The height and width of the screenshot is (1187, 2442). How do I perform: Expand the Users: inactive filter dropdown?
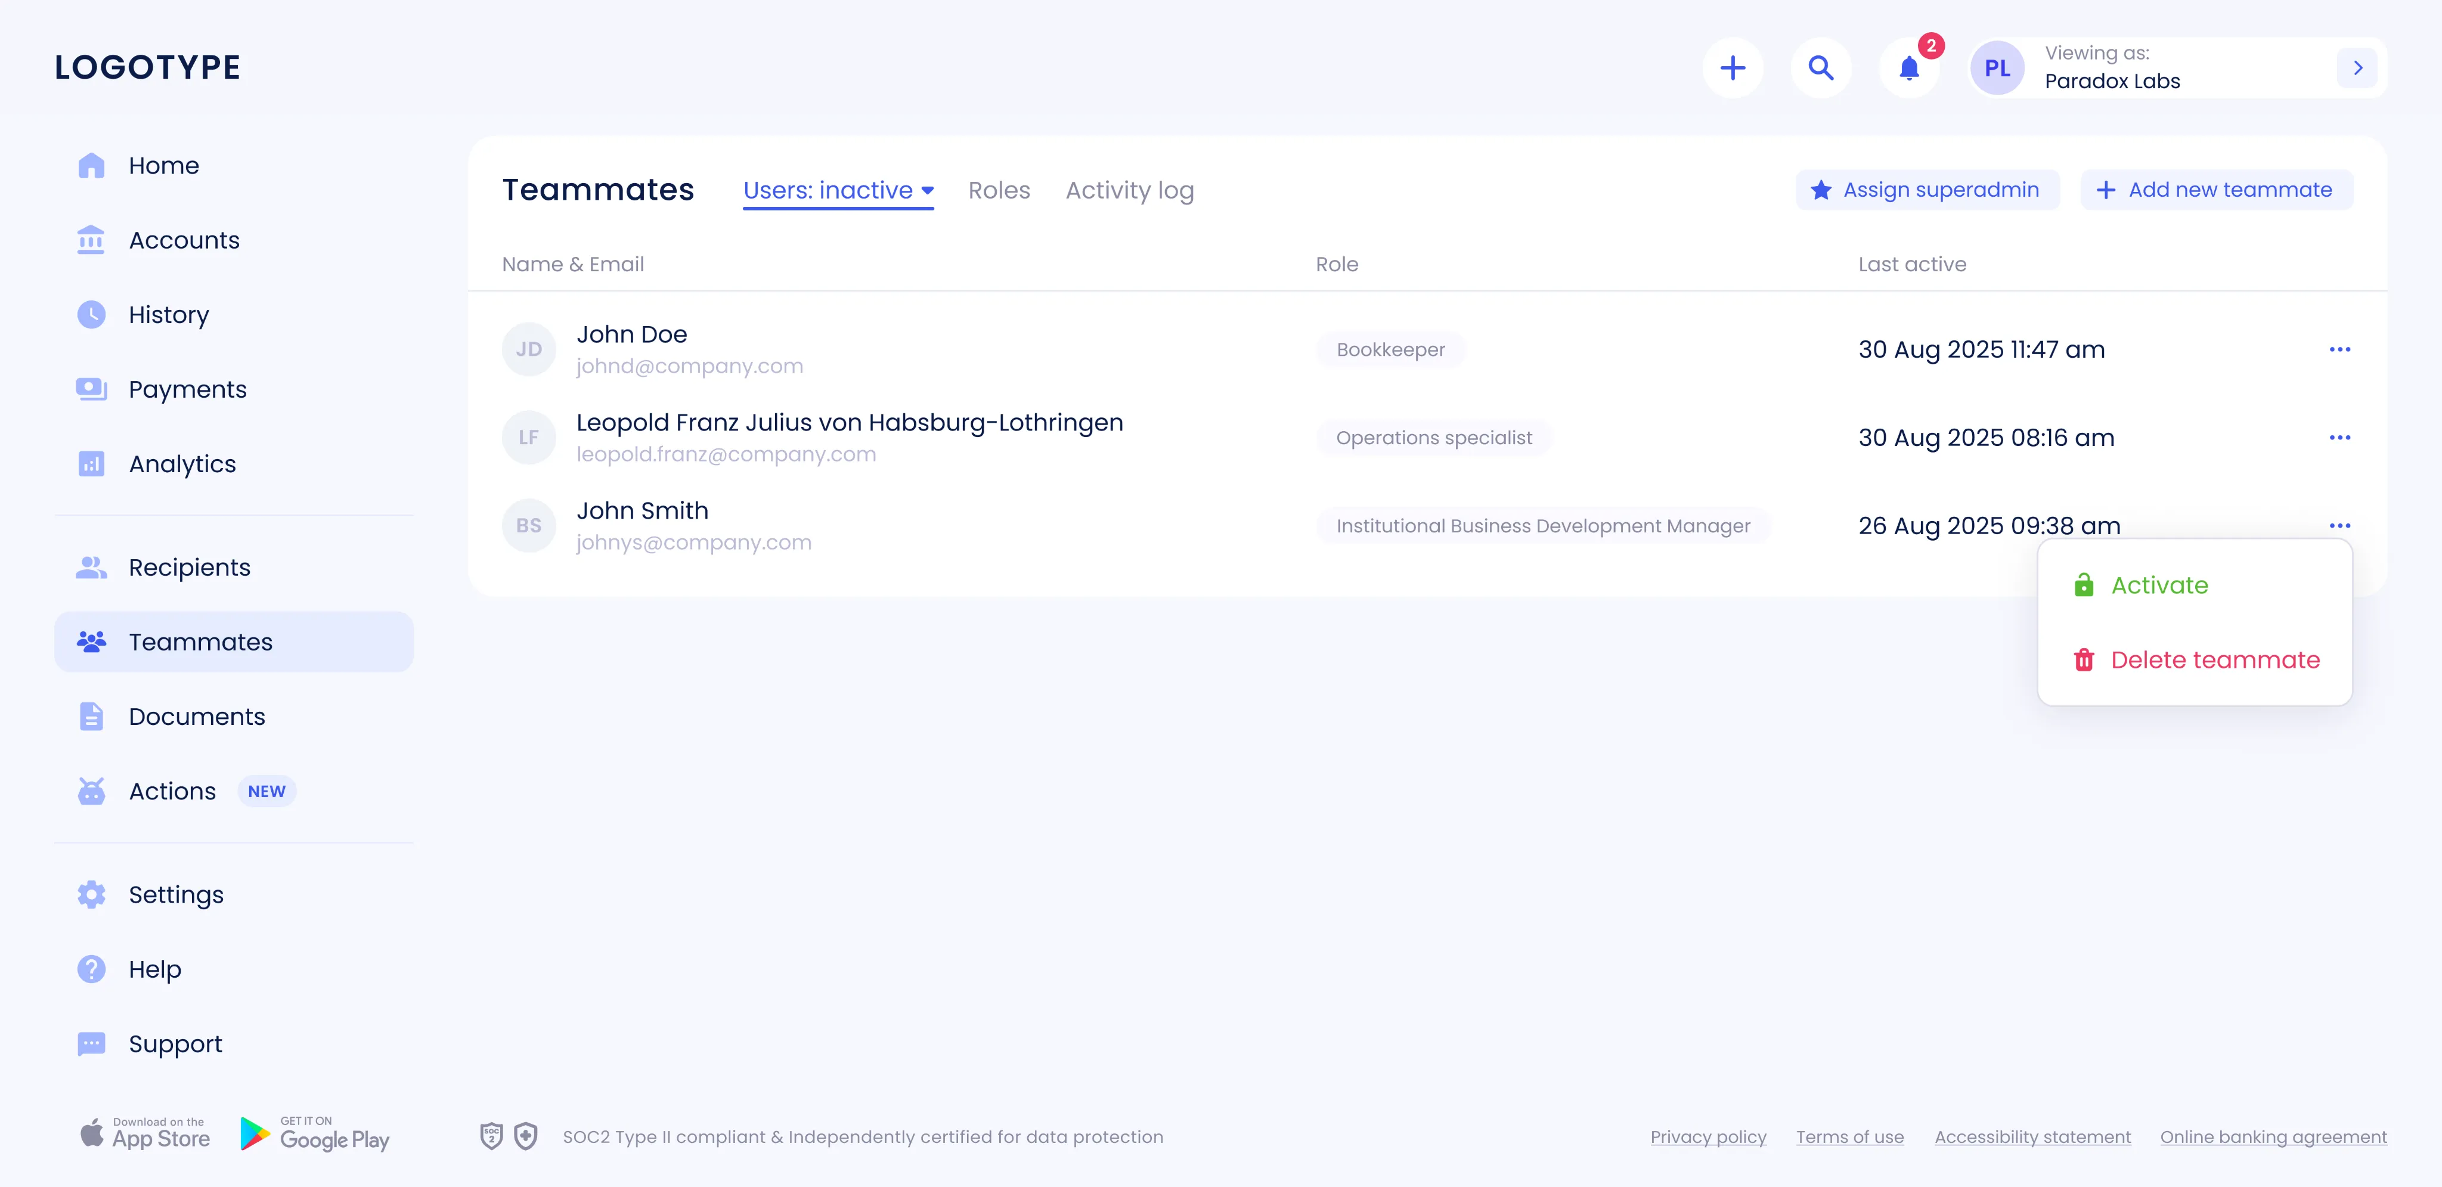838,191
